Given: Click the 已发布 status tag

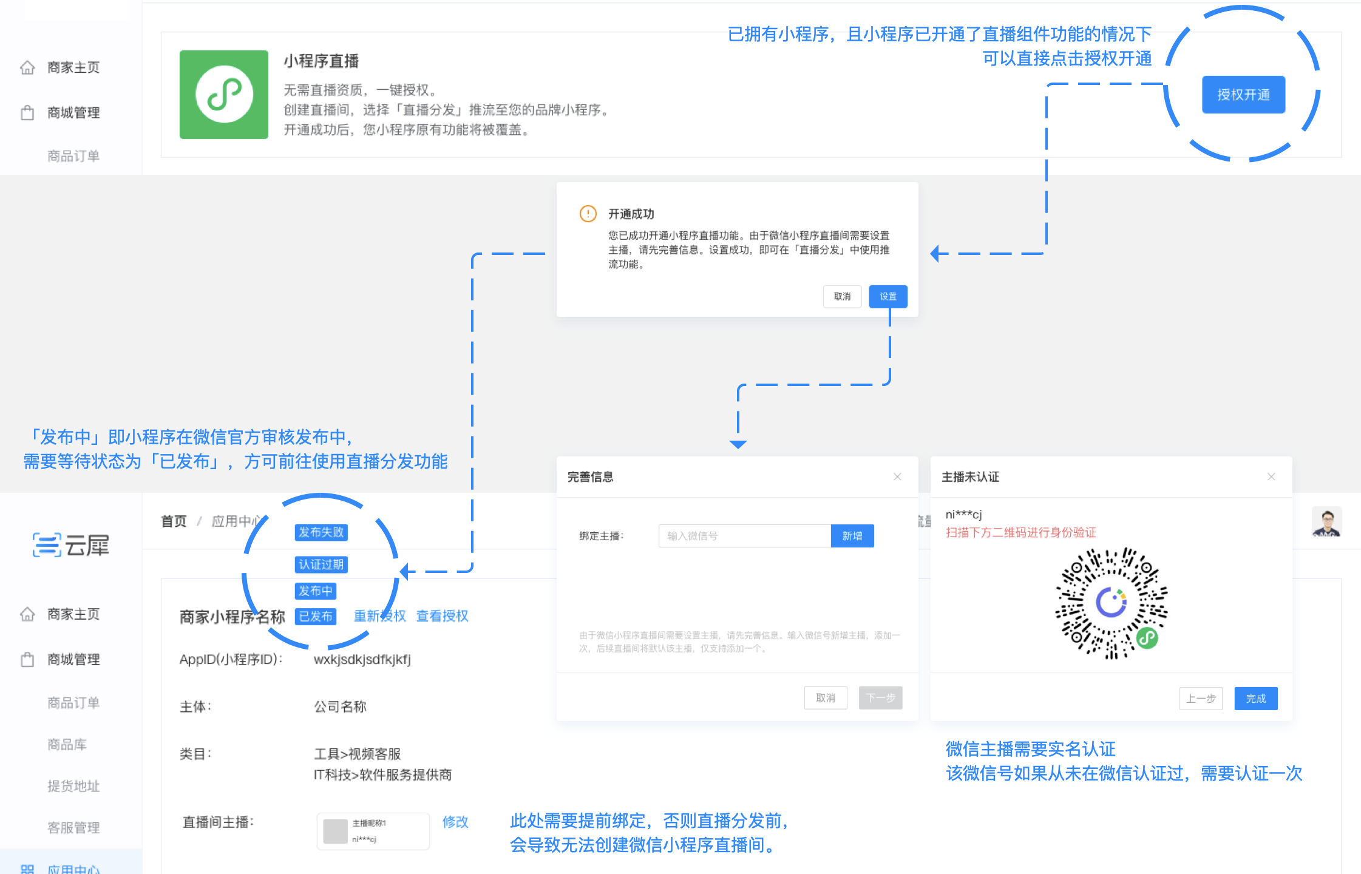Looking at the screenshot, I should (x=316, y=616).
